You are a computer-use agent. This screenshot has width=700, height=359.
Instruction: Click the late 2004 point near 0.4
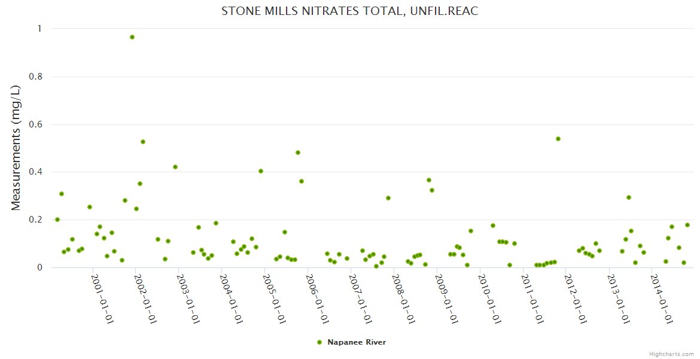(261, 171)
